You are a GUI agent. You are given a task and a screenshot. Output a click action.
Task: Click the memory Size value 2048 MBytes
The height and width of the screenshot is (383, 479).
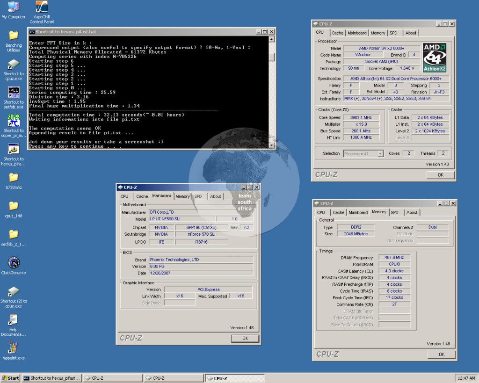tap(356, 234)
